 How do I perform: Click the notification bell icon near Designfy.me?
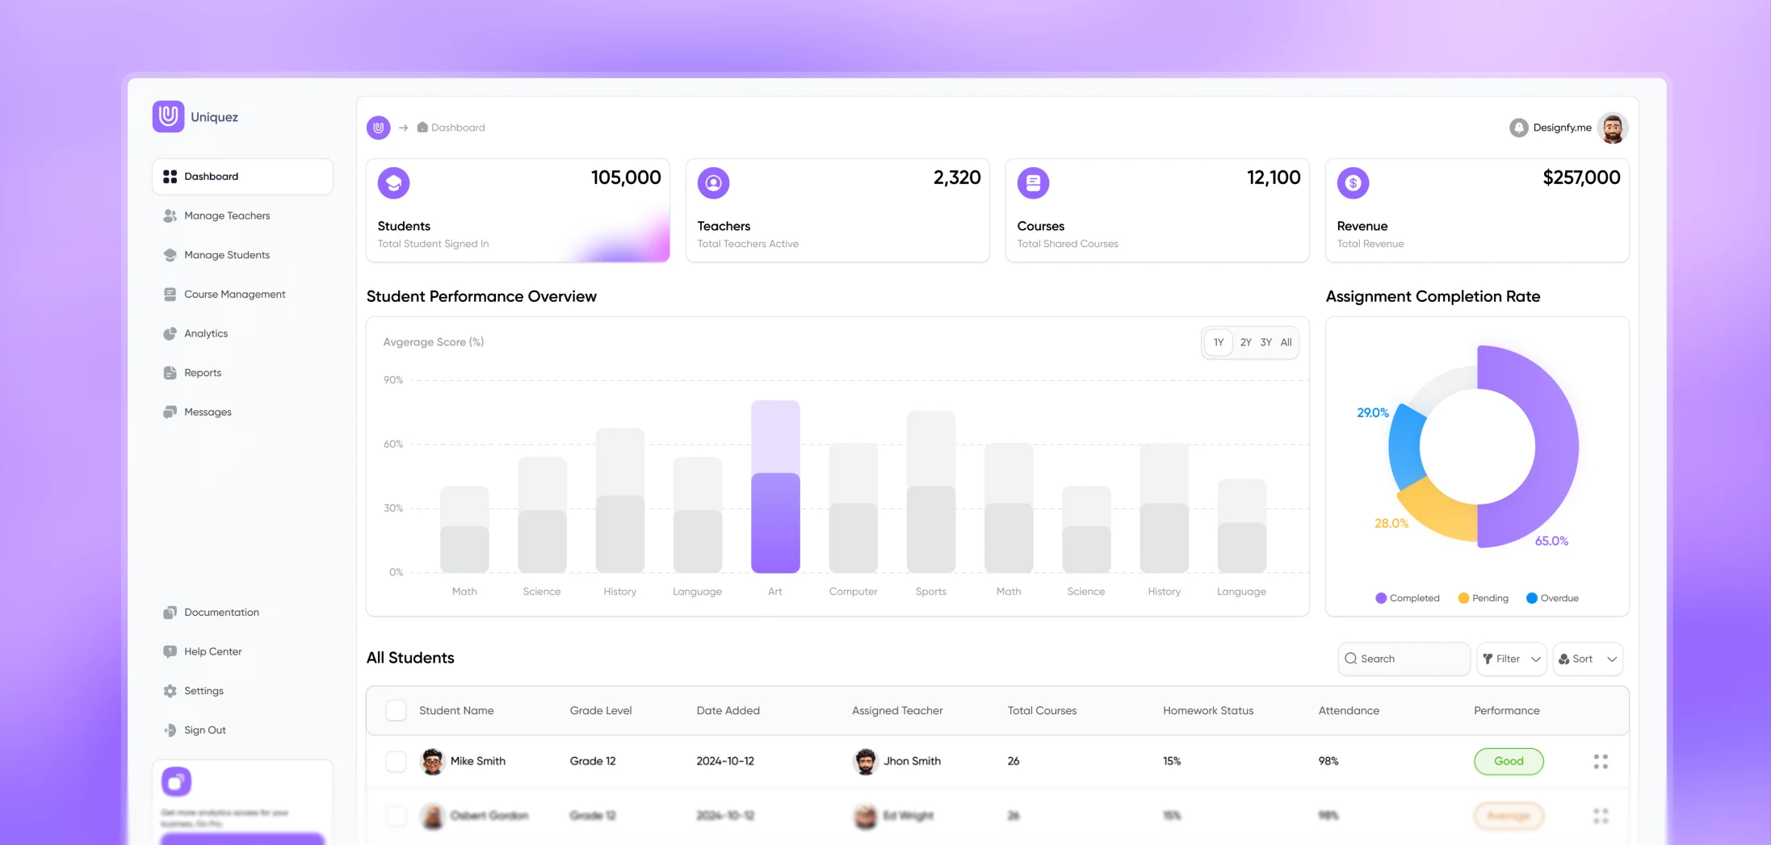click(x=1518, y=128)
